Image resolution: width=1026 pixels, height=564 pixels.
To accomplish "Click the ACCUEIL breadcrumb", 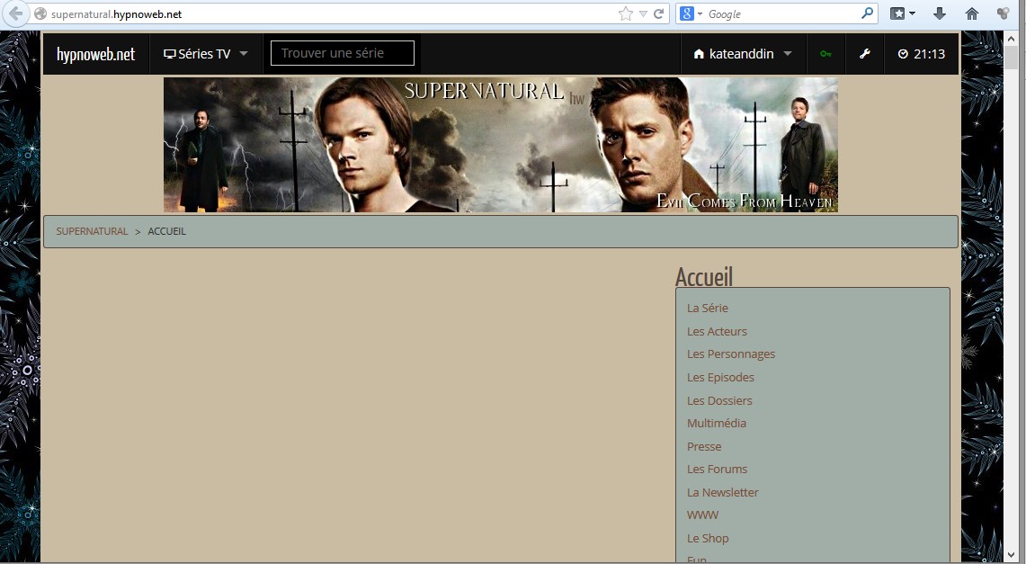I will pos(167,231).
